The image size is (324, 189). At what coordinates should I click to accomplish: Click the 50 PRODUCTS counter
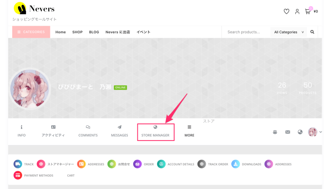click(307, 88)
